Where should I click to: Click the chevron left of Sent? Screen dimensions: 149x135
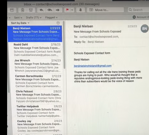pyautogui.click(x=9, y=18)
